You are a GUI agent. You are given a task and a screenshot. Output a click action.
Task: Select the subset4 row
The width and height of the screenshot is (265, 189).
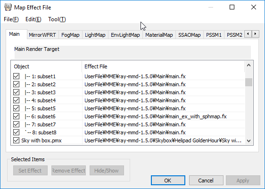(128, 100)
